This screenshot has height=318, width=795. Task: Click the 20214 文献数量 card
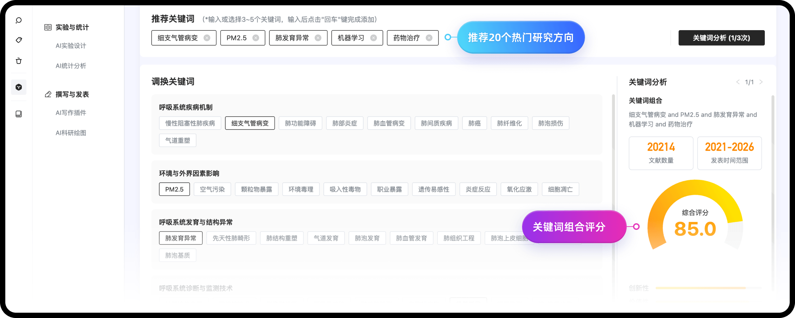pos(661,153)
